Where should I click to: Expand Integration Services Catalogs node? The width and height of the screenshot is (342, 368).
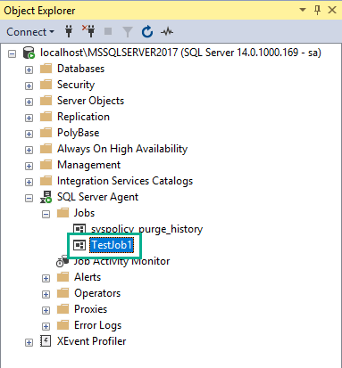coord(29,182)
